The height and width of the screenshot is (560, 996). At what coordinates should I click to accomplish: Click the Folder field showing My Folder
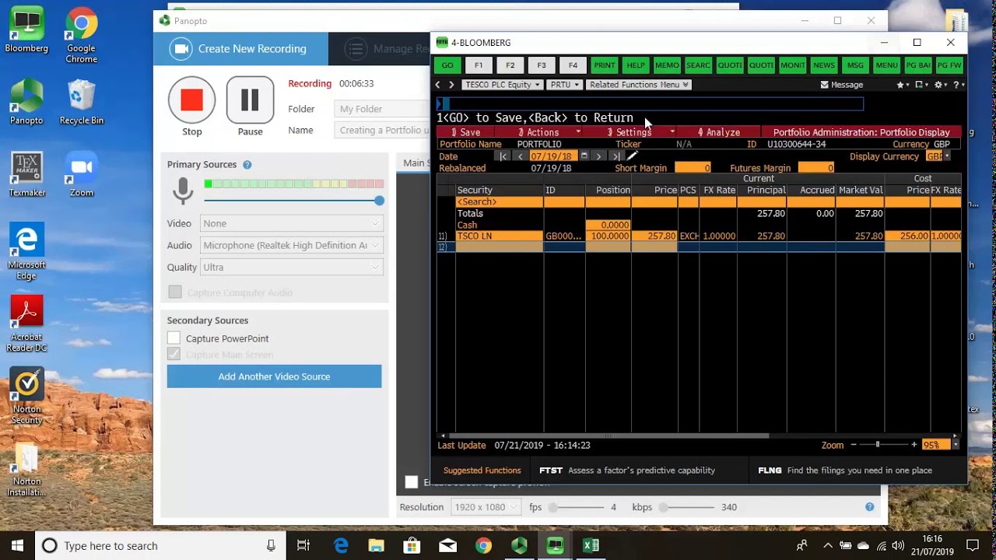click(382, 109)
